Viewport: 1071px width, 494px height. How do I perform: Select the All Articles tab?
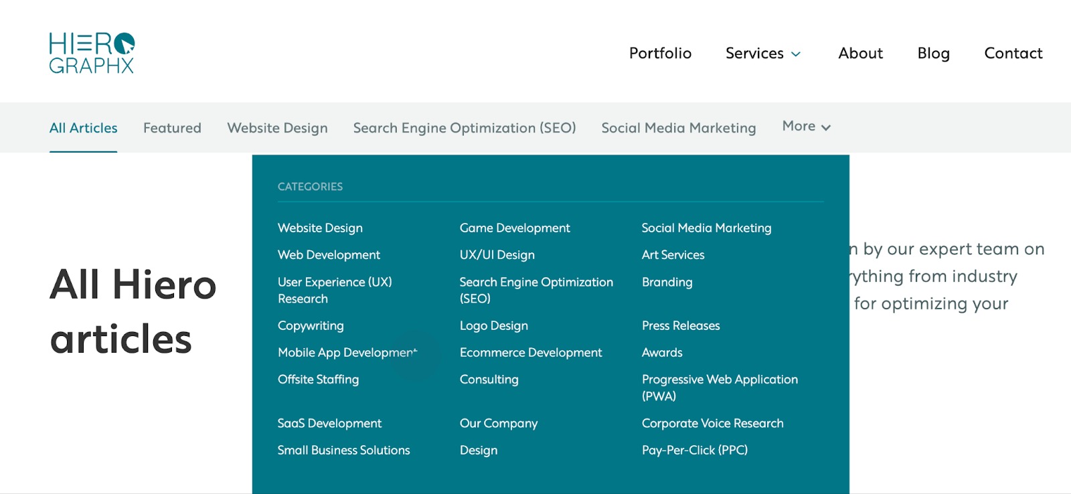pos(83,127)
